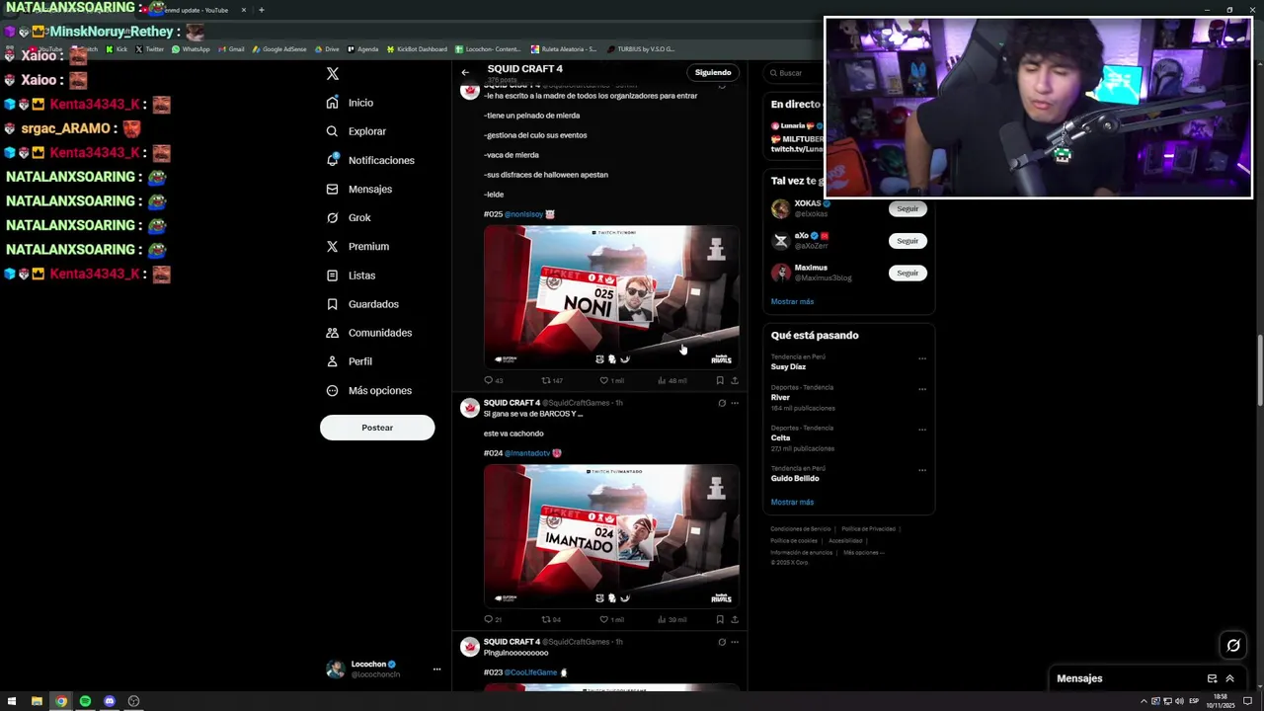Open options for River trend
Screen dimensions: 1264x711
click(922, 389)
